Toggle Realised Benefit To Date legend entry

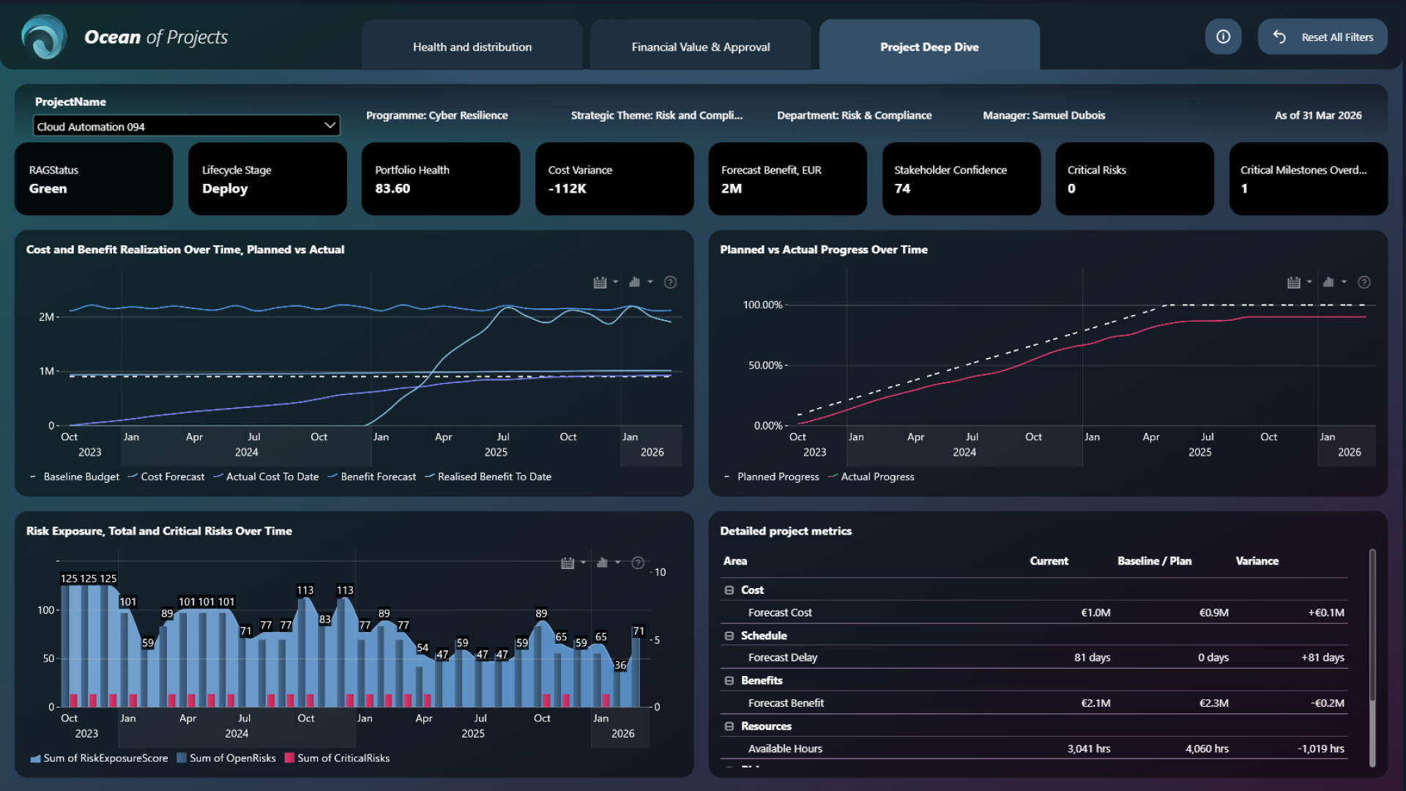488,477
